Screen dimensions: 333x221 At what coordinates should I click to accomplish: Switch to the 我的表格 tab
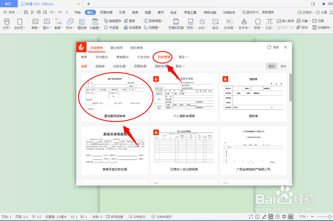click(x=136, y=47)
